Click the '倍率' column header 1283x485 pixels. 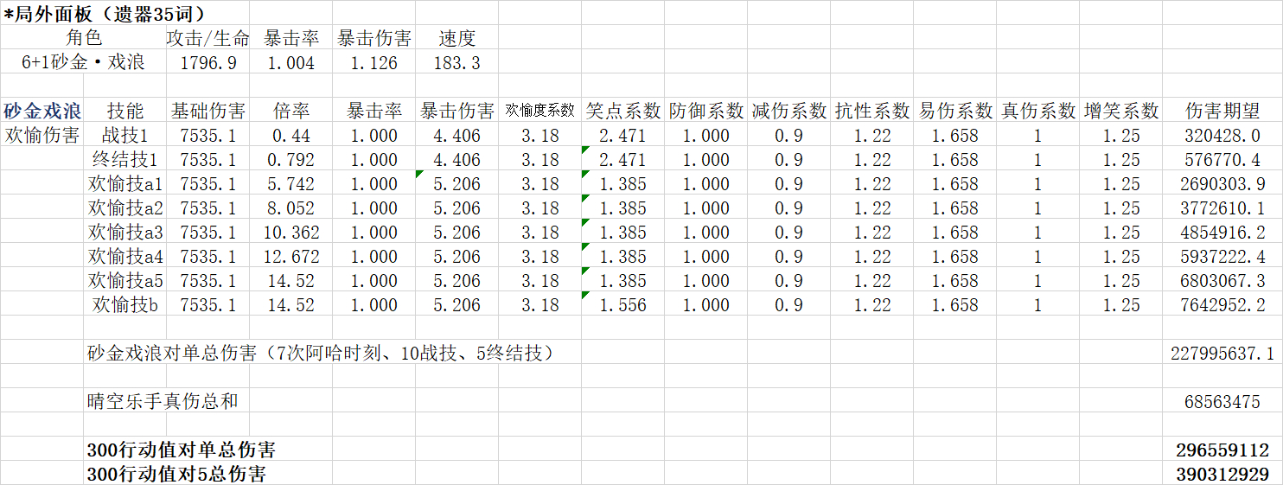click(x=290, y=111)
